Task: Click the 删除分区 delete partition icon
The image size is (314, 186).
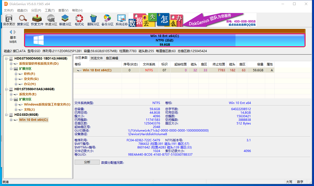Action: tap(93, 20)
